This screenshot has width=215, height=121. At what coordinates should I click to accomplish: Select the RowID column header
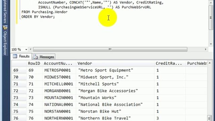point(34,64)
